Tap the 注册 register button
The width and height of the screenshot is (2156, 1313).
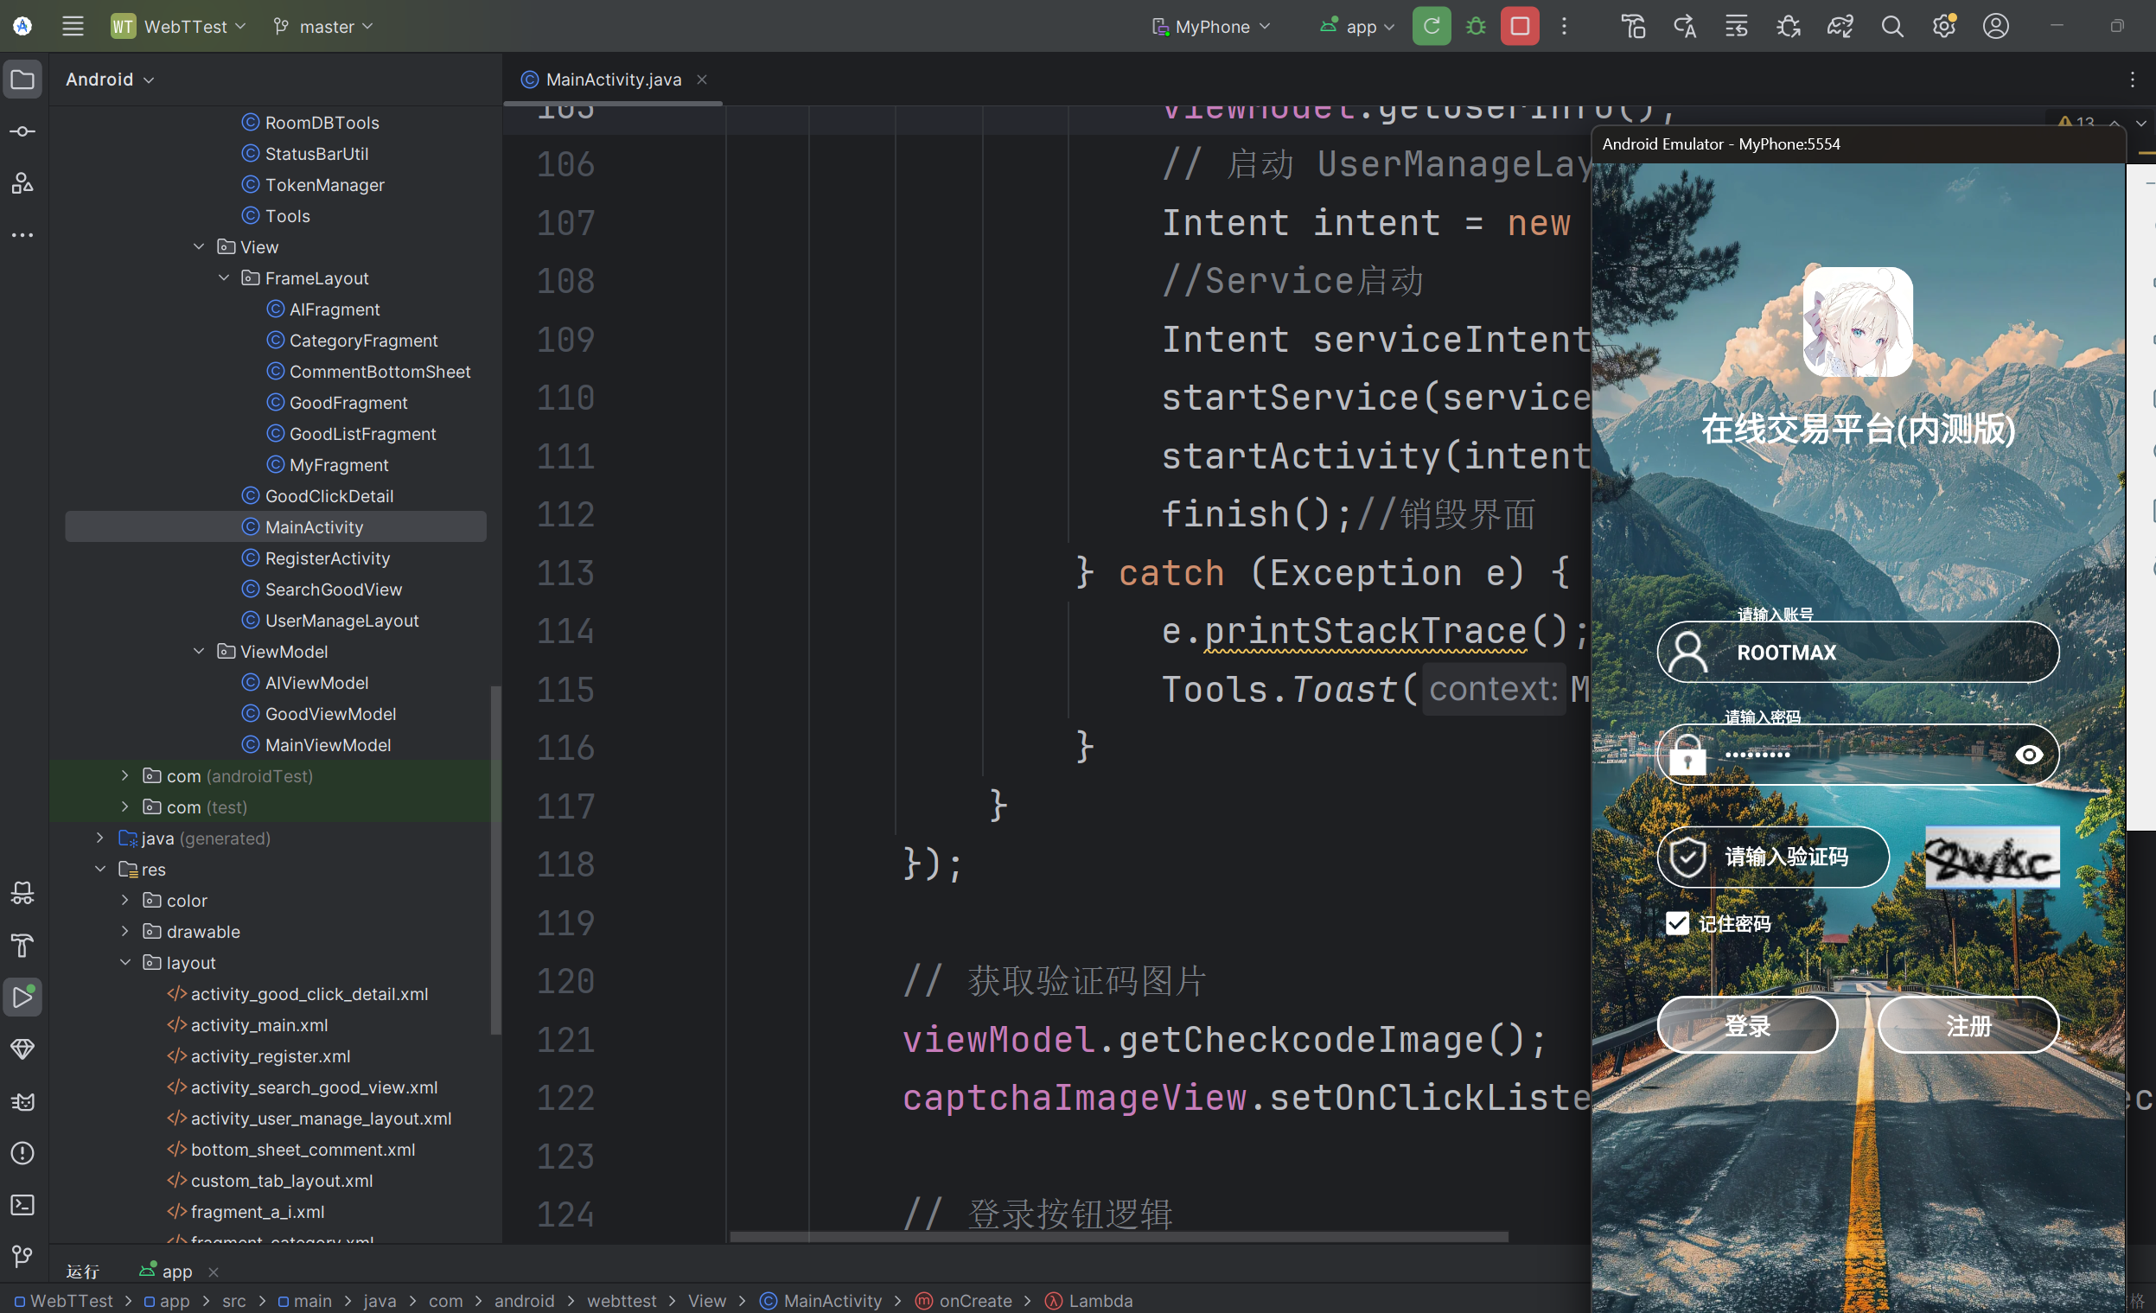[1968, 1024]
